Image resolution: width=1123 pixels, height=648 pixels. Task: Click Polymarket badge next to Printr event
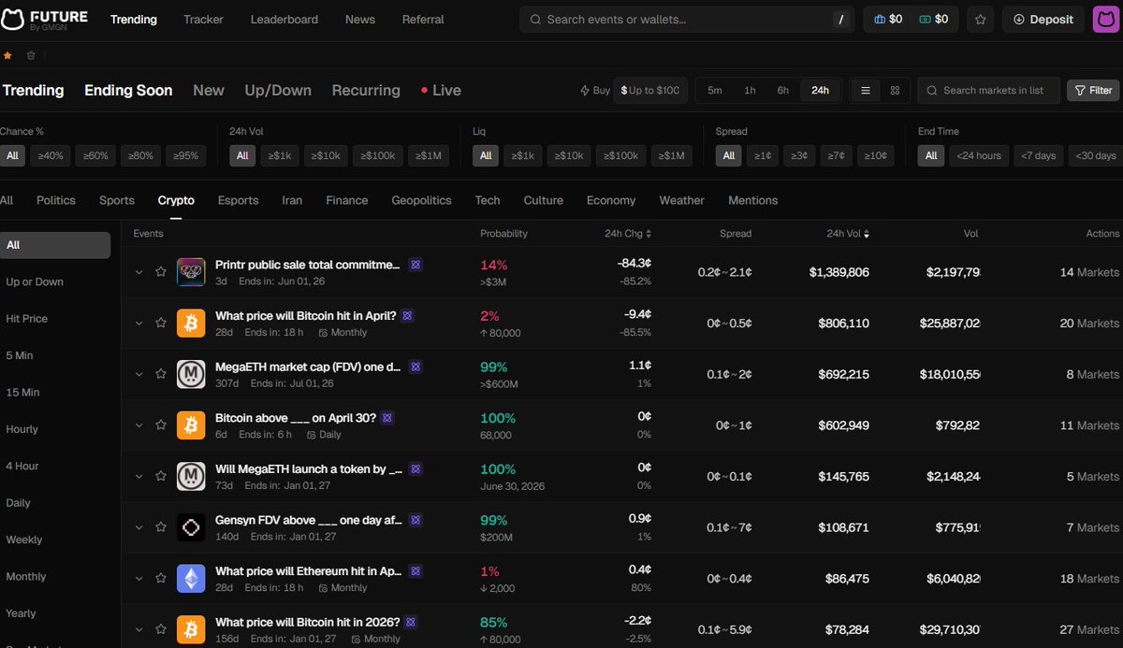pos(416,265)
